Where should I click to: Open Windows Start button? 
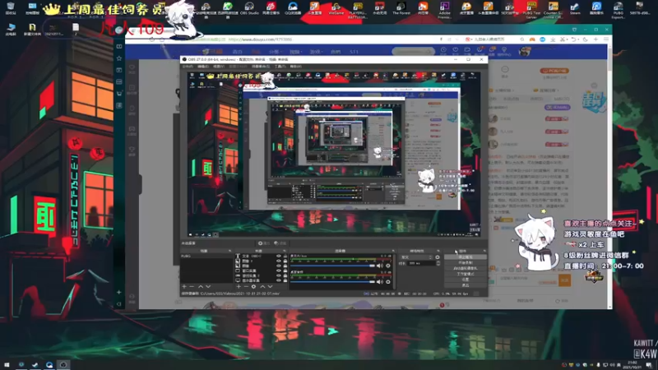tap(7, 364)
